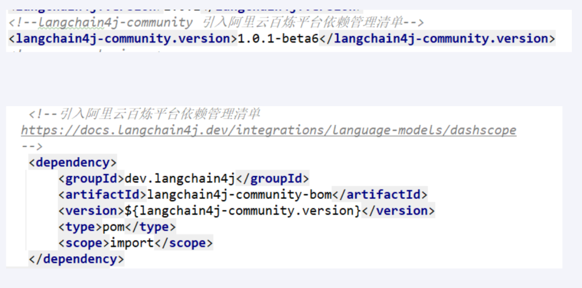Open the docs.langchain4j.dev dashscope URL
This screenshot has width=582, height=288.
click(x=268, y=130)
